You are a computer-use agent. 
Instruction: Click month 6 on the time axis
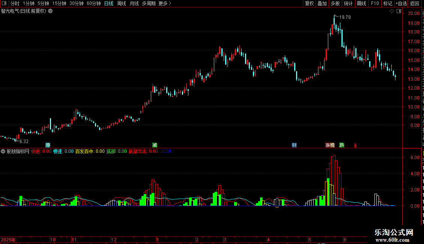[x=345, y=240]
